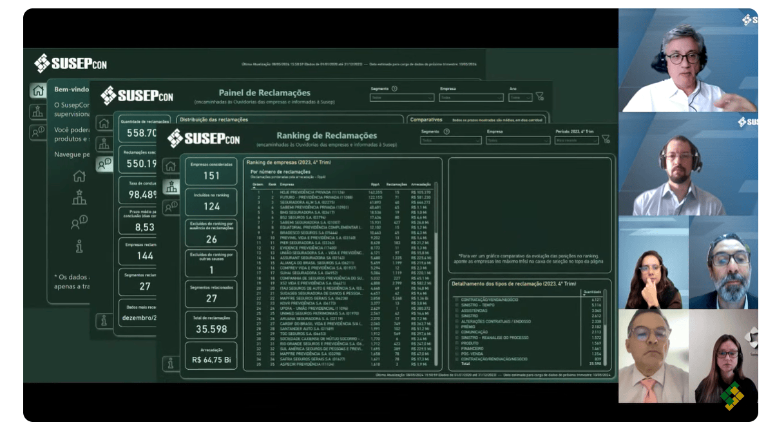Click Detalhamento dos tipos list scrollbar
Screen dimensions: 766x429
click(606, 327)
